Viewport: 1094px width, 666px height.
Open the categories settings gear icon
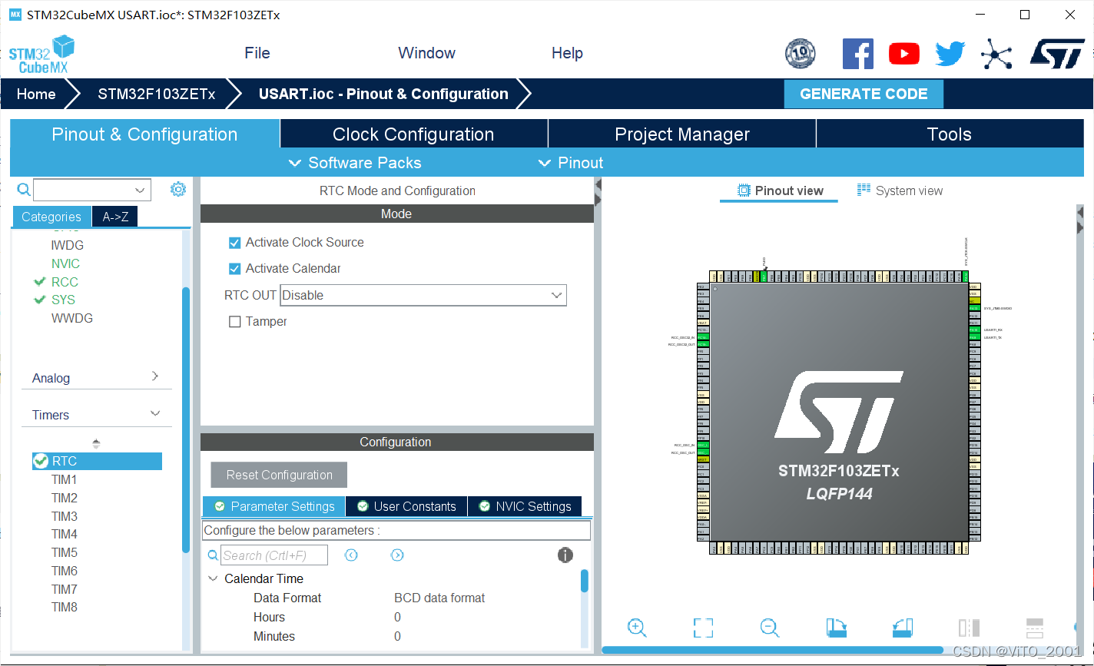click(178, 189)
